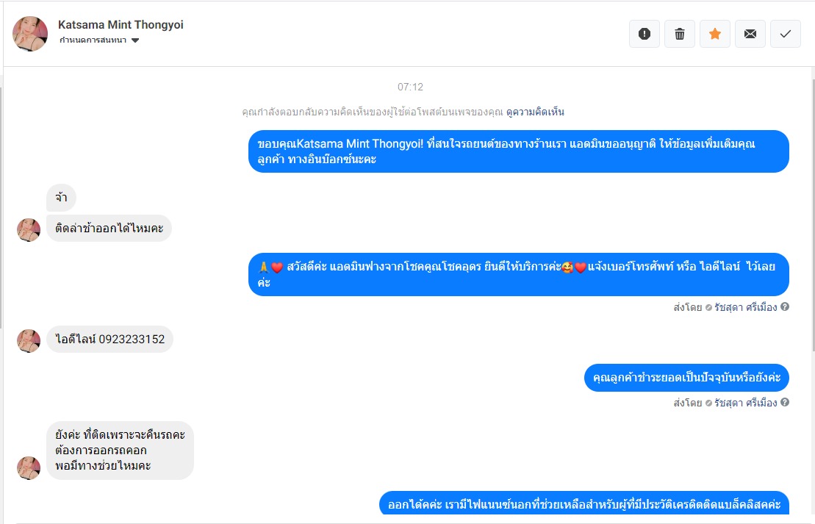Click the report spam exclamation icon
The width and height of the screenshot is (815, 524).
pyautogui.click(x=644, y=34)
